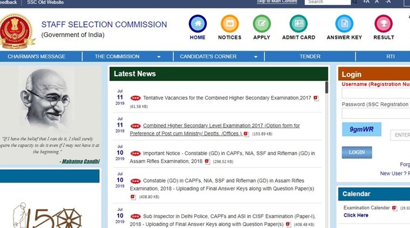The height and width of the screenshot is (228, 410).
Task: Click the Calendar panel heading
Action: [x=356, y=194]
